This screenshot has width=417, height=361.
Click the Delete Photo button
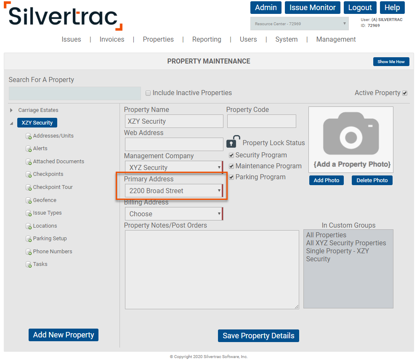pyautogui.click(x=372, y=180)
